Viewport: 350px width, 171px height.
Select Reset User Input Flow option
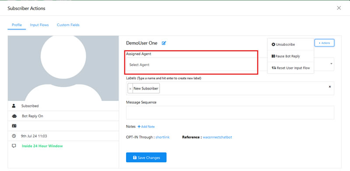click(290, 68)
